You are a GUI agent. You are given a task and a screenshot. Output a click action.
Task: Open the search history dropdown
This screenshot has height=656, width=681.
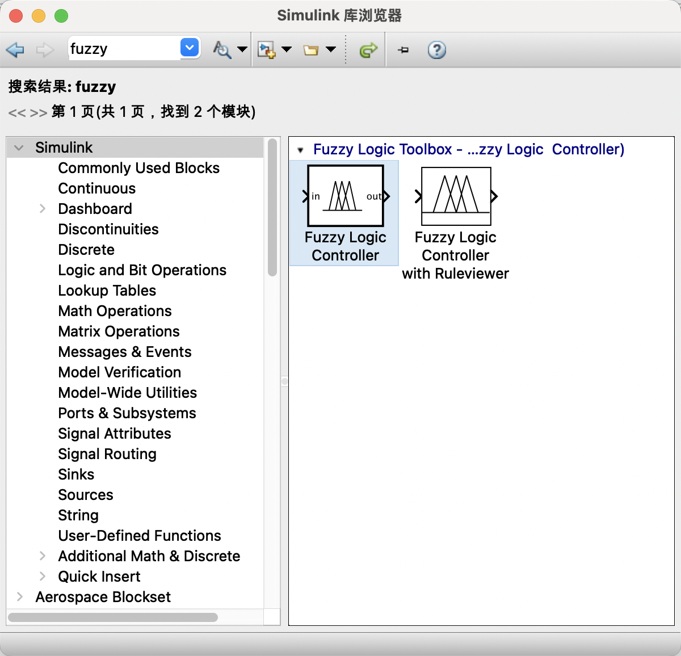[190, 48]
